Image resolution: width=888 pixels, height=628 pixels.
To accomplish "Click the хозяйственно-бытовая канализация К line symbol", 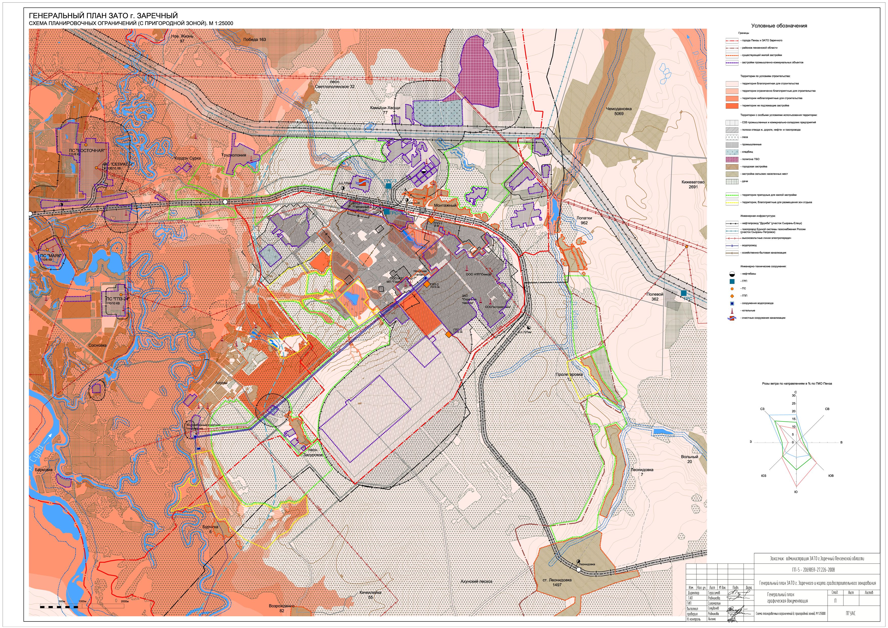I will point(732,253).
